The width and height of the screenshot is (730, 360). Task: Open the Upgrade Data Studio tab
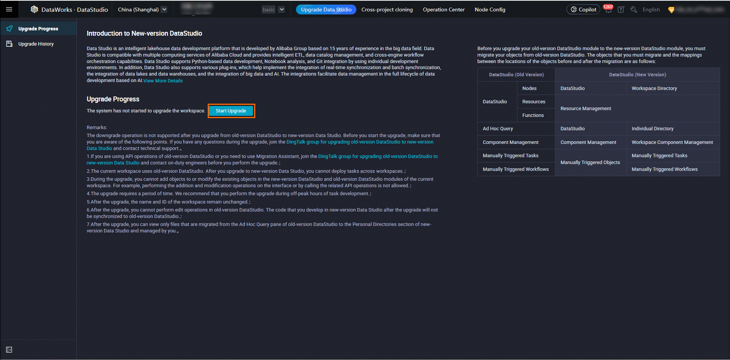(x=326, y=9)
